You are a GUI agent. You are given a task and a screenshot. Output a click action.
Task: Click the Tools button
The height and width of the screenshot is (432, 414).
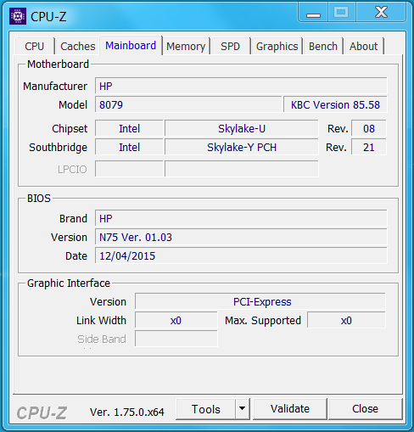pos(205,409)
